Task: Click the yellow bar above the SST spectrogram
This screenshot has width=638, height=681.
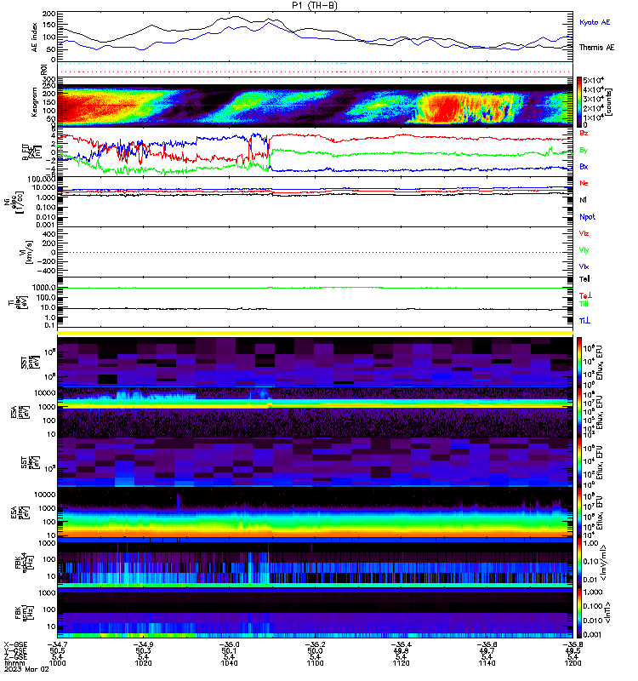Action: [315, 333]
